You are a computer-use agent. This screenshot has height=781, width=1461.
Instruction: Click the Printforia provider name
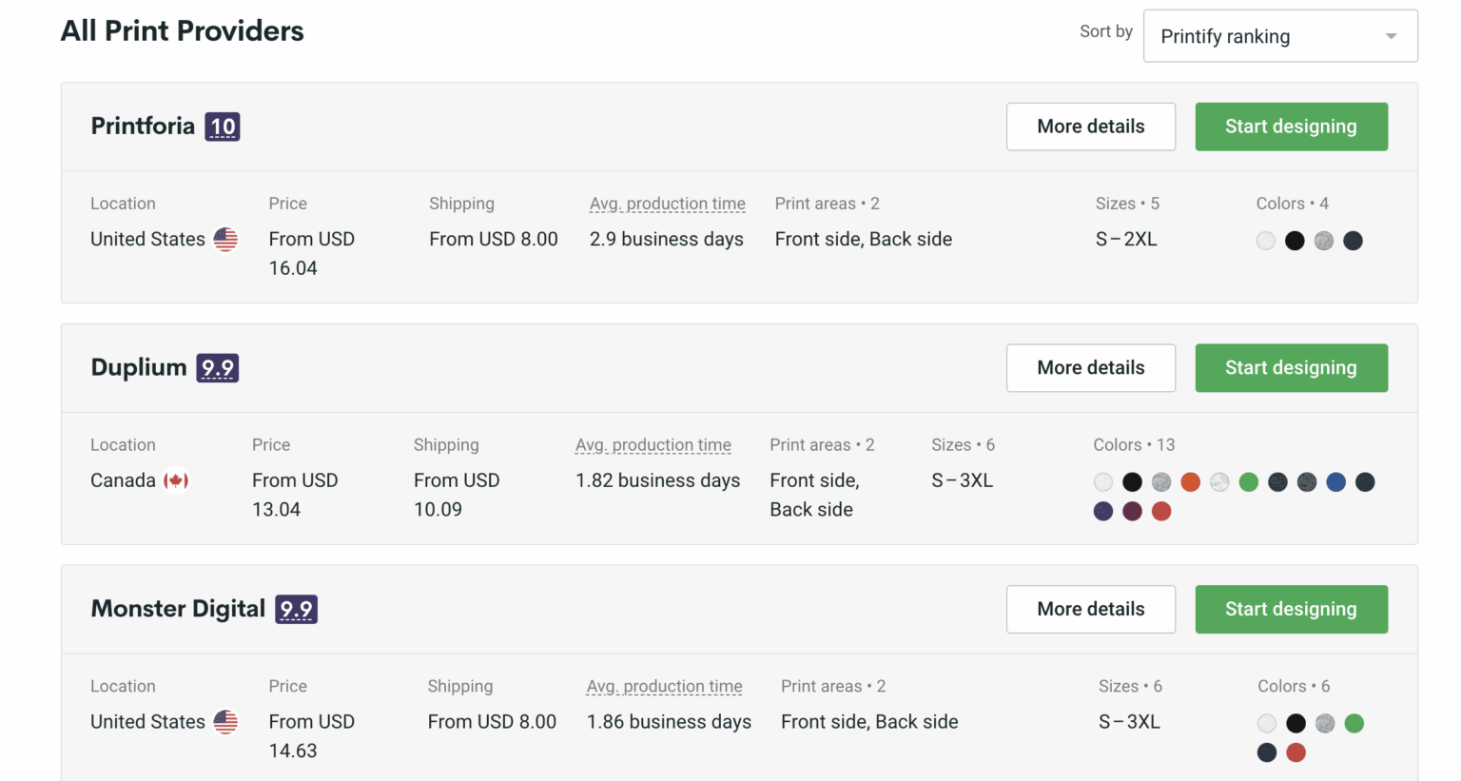(143, 127)
